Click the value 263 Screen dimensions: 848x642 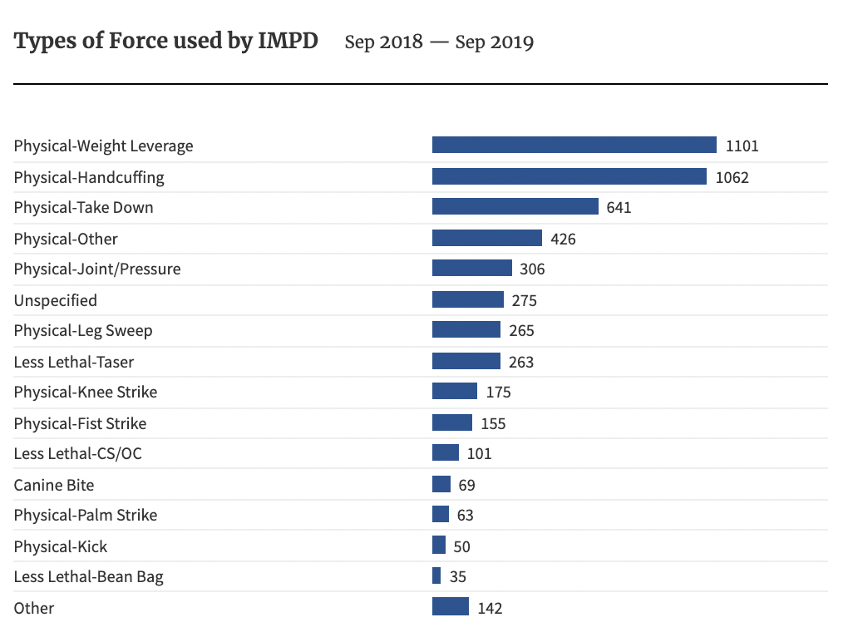[x=521, y=362]
